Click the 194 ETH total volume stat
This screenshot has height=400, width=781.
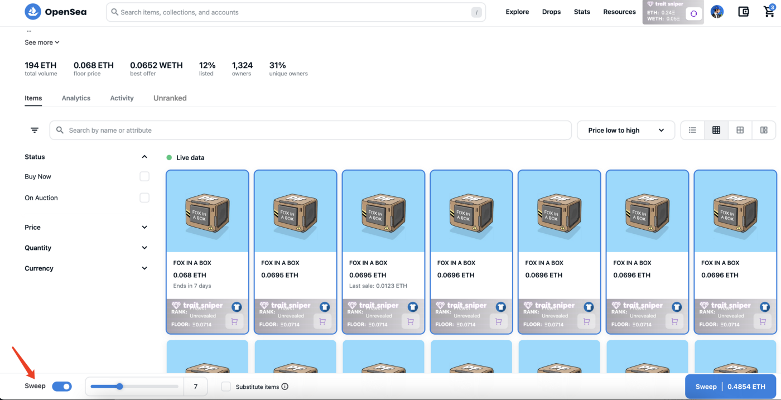point(41,69)
